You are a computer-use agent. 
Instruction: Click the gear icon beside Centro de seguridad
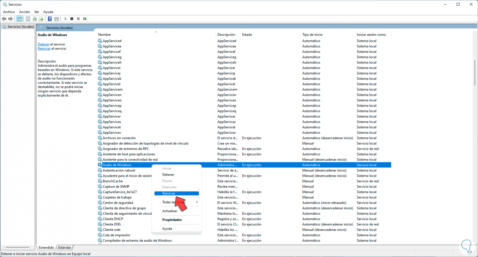tap(100, 203)
